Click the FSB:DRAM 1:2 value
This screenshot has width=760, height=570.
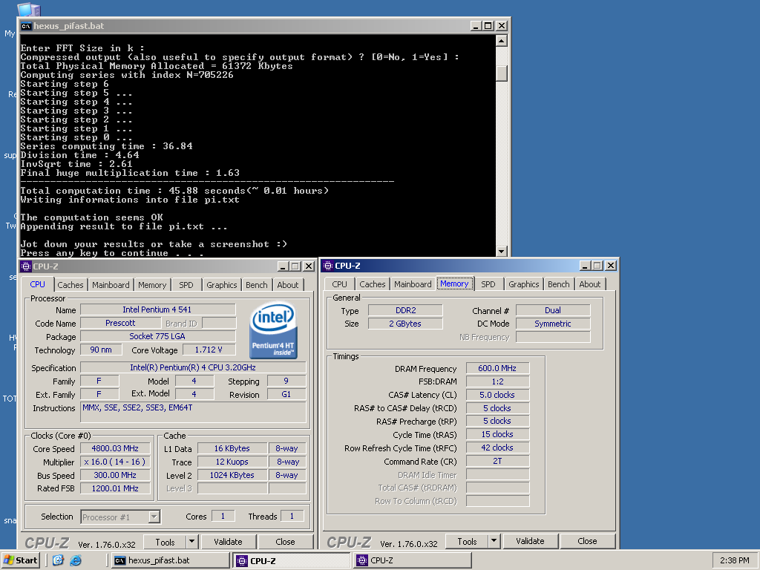tap(497, 381)
